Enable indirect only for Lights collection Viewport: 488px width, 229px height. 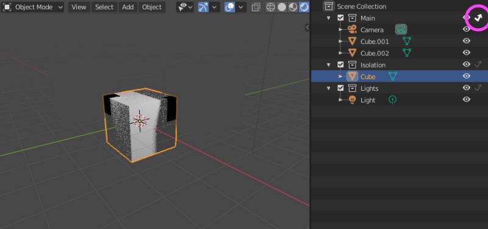tap(478, 88)
